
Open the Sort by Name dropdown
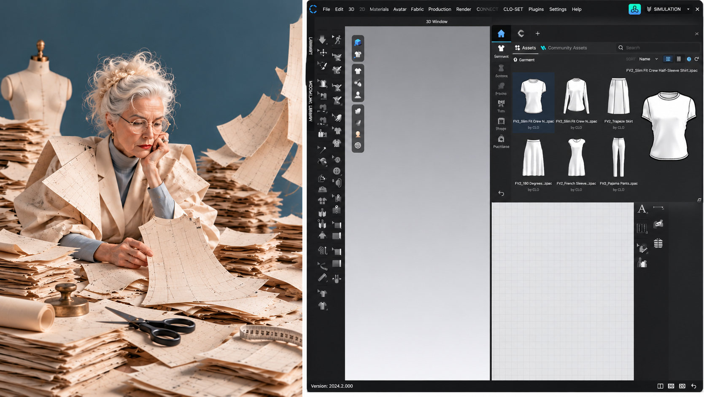[648, 59]
